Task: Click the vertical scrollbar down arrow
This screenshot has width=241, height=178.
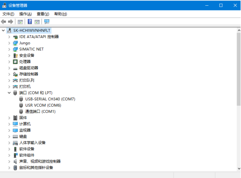Action: pyautogui.click(x=239, y=168)
